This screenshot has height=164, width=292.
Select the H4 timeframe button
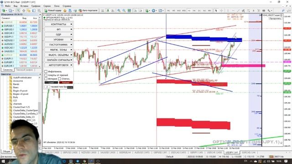194,10
